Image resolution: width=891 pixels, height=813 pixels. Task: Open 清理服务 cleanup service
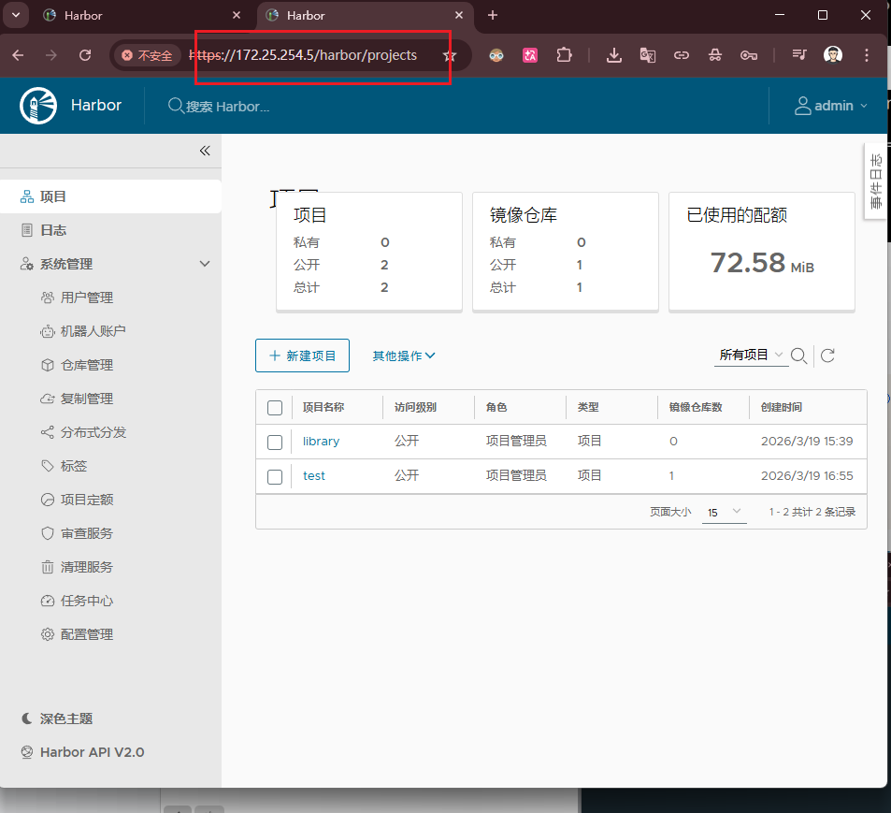[x=86, y=567]
